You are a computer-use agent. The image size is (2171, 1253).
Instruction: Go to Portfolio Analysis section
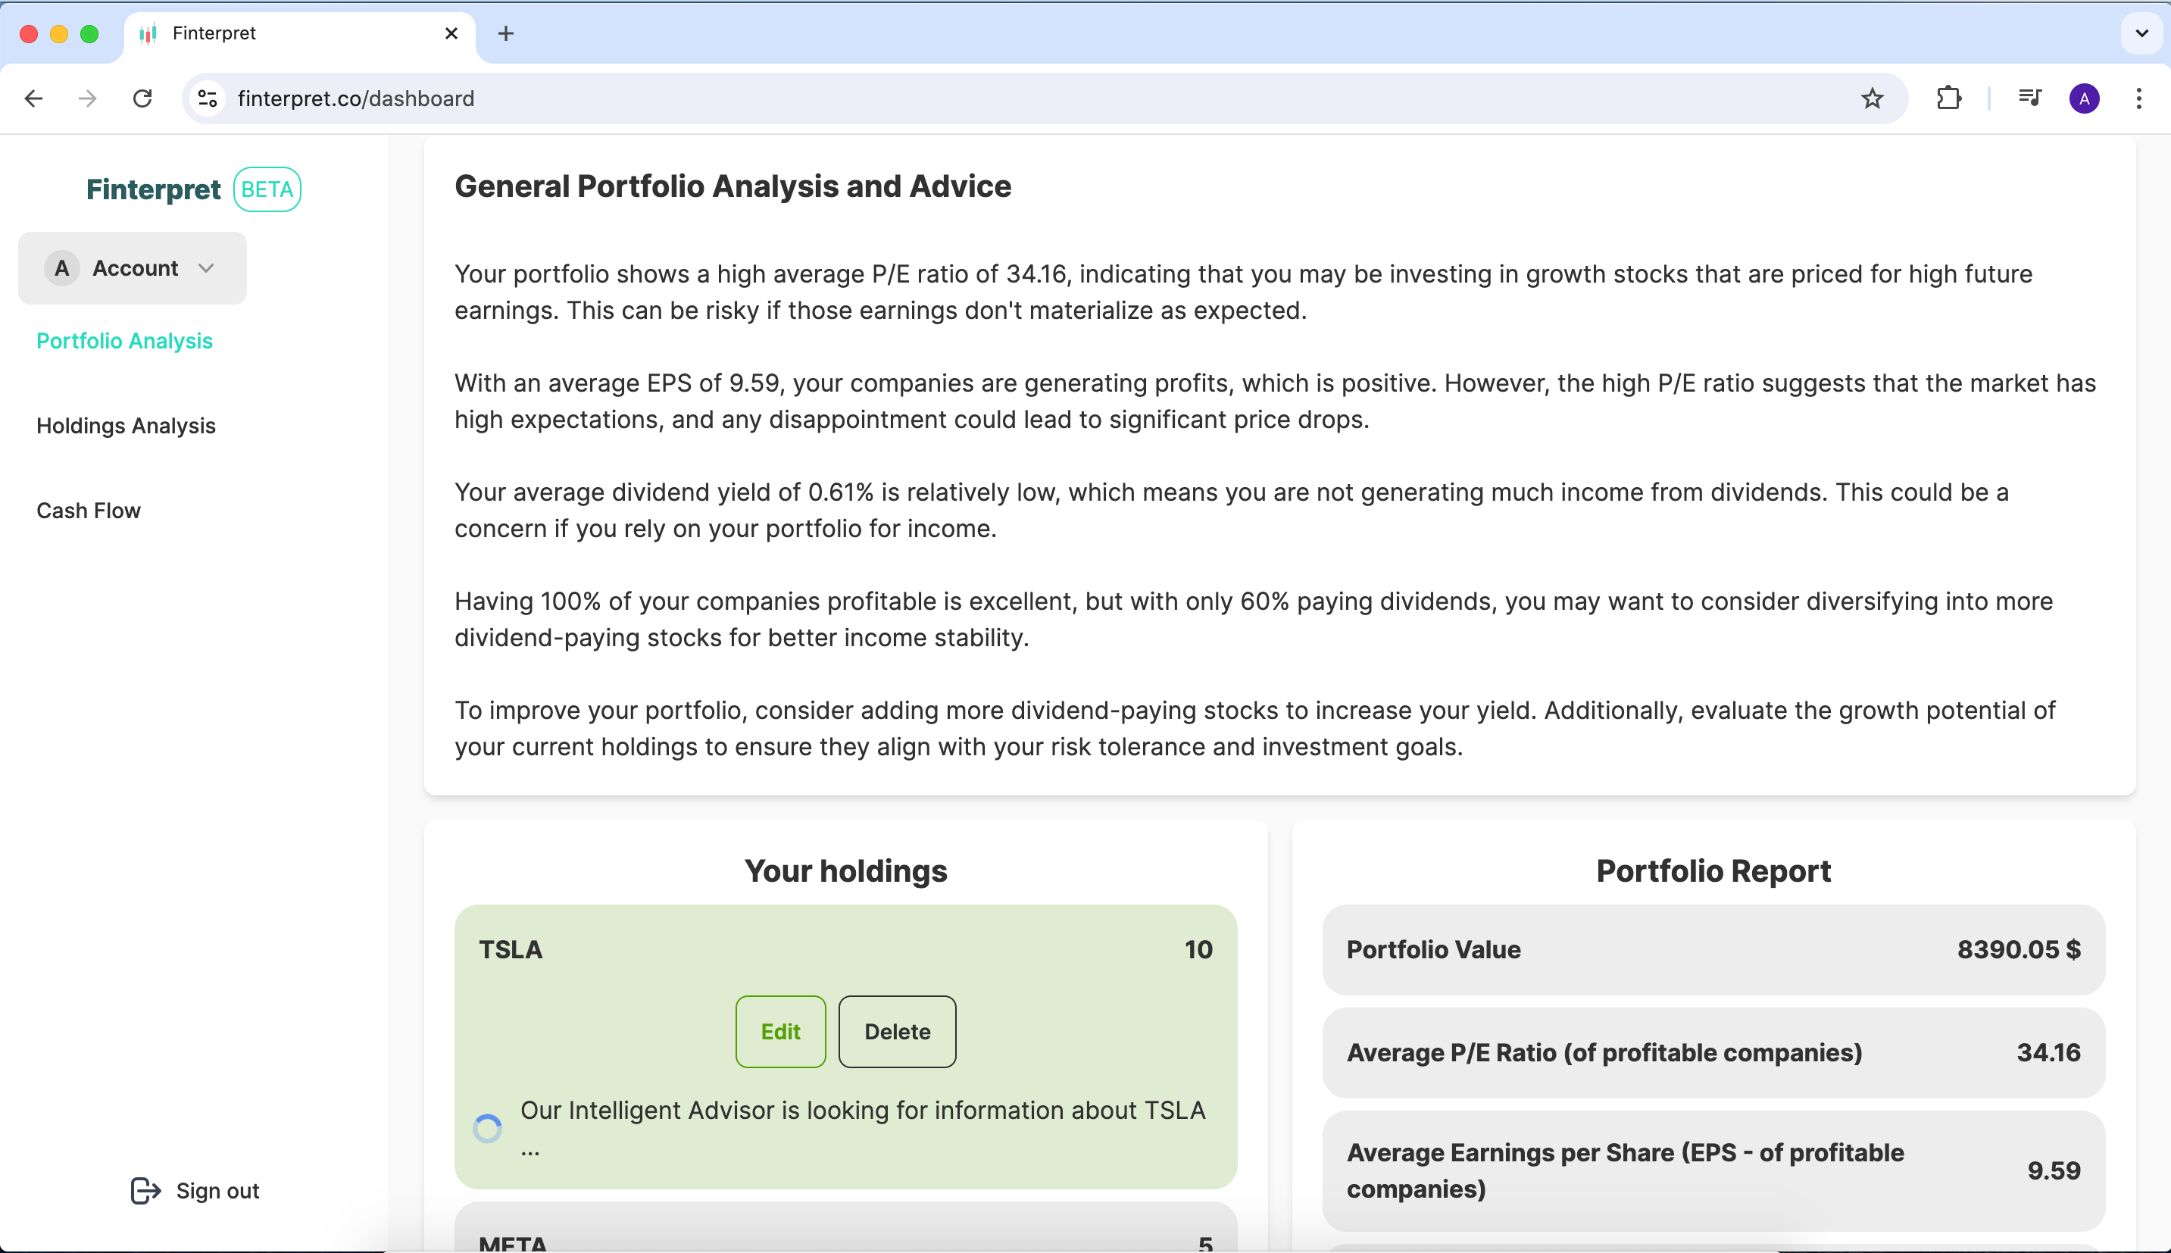pos(124,342)
